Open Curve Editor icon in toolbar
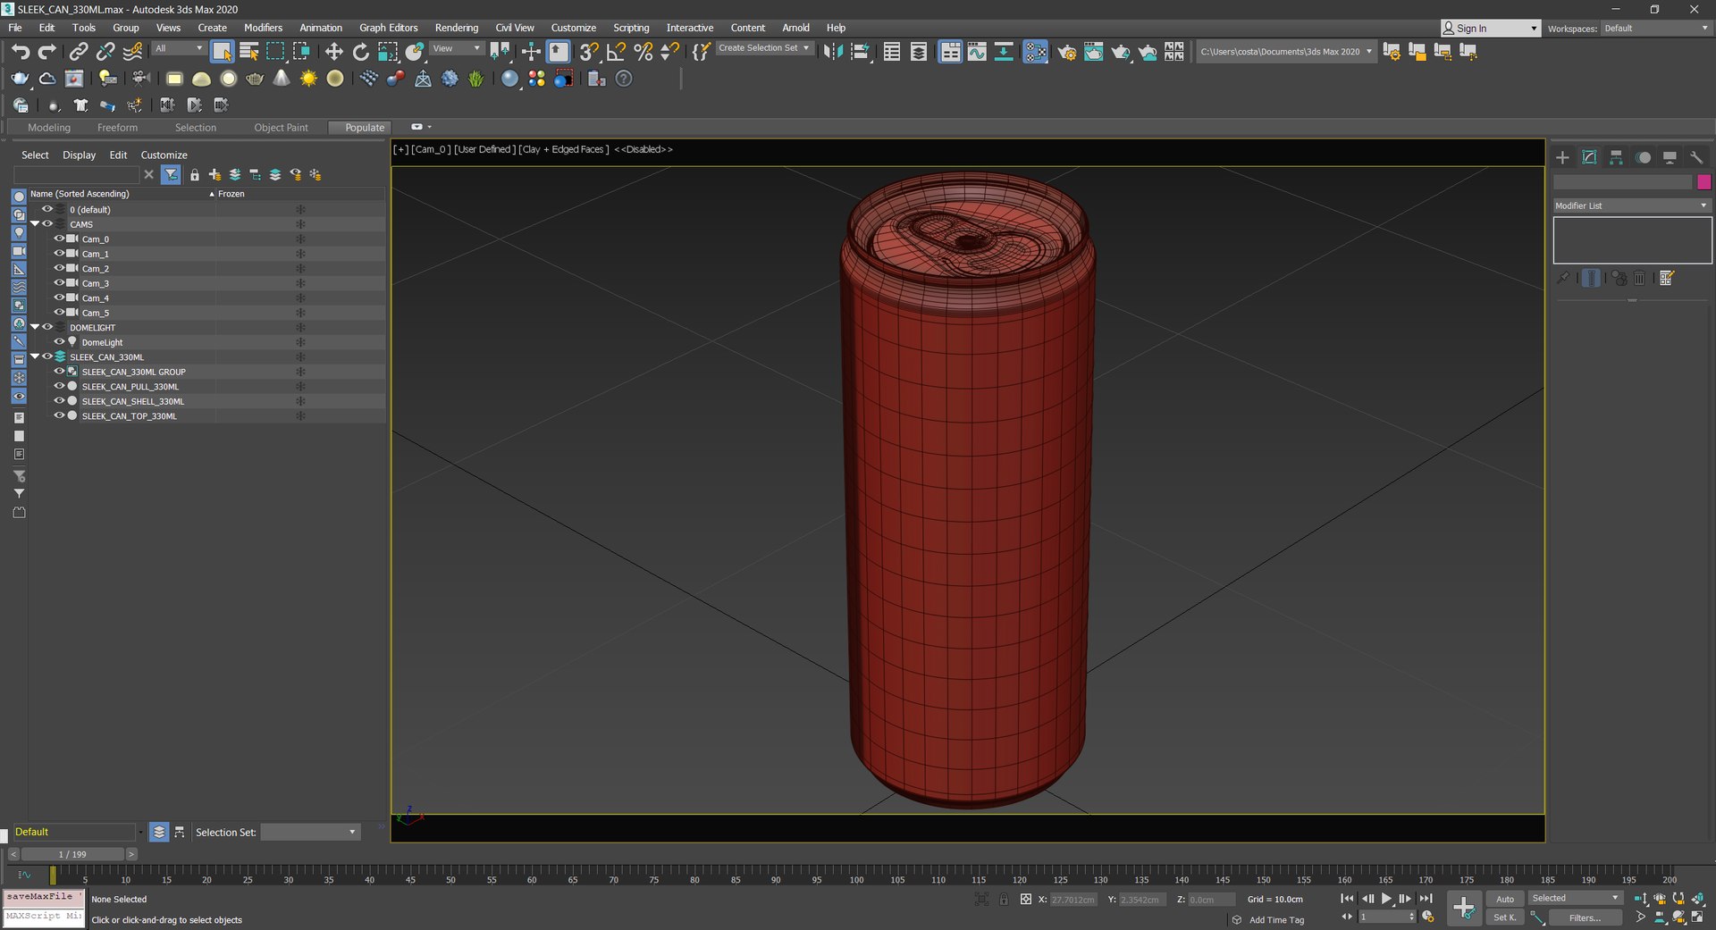Screen dimensions: 1716x930 point(977,52)
